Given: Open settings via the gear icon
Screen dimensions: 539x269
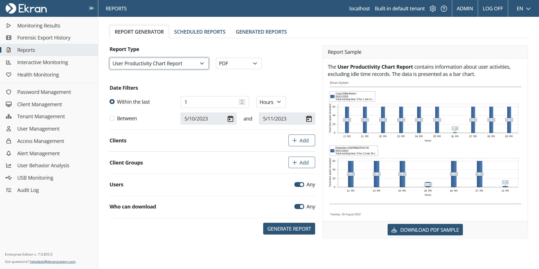Looking at the screenshot, I should click(433, 8).
